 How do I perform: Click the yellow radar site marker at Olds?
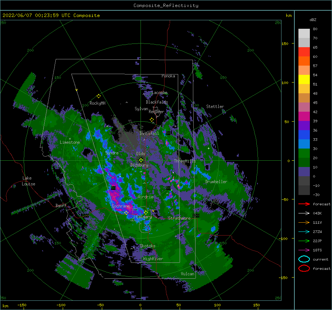(x=141, y=160)
